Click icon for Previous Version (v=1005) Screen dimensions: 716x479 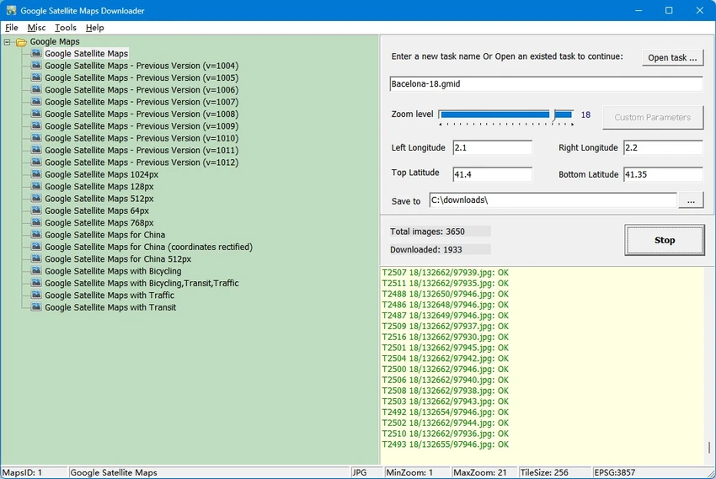[36, 77]
